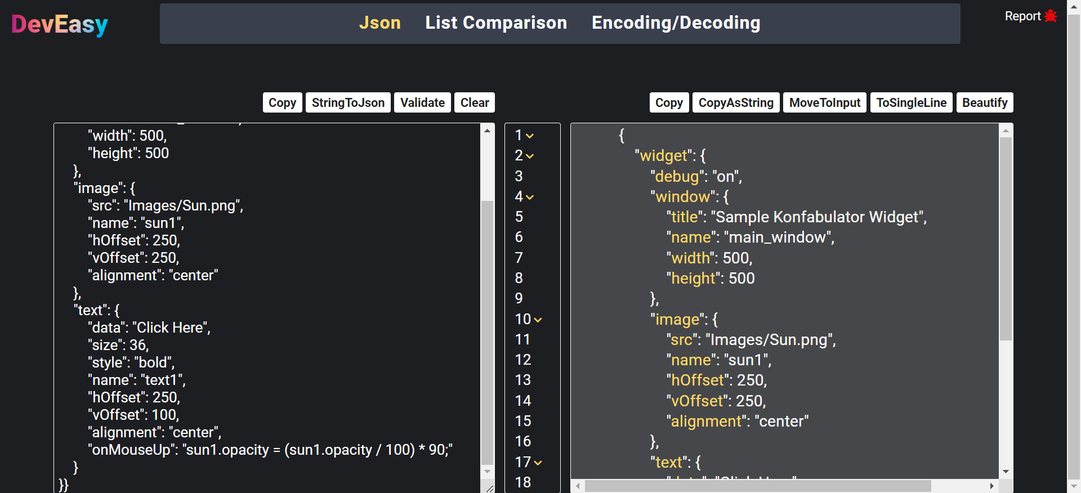Switch to List Comparison tab
This screenshot has width=1081, height=493.
[x=495, y=23]
